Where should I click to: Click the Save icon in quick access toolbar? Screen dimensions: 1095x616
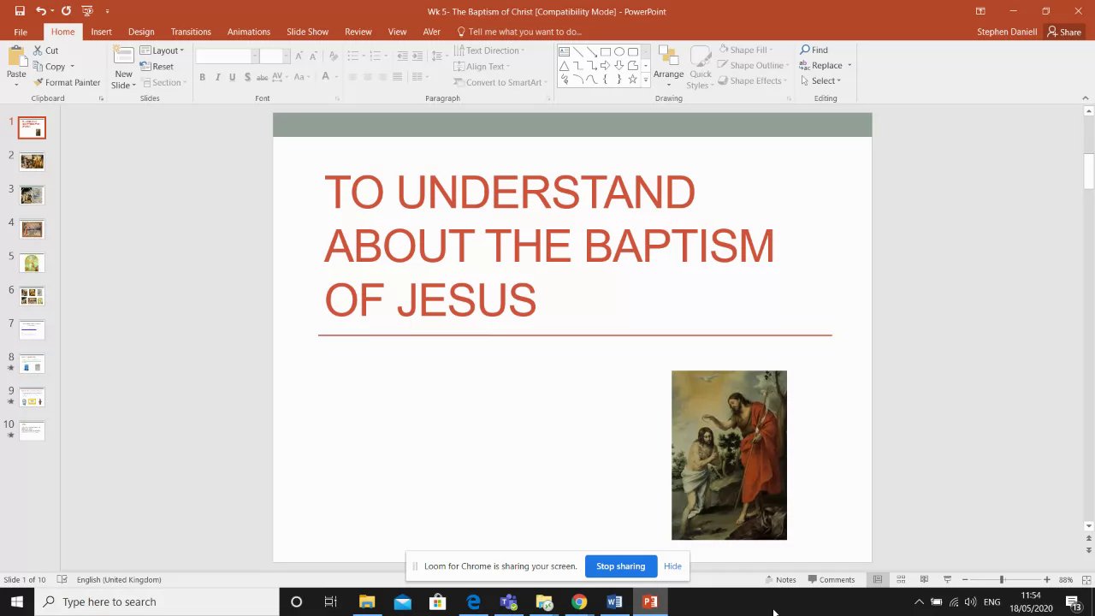click(20, 11)
